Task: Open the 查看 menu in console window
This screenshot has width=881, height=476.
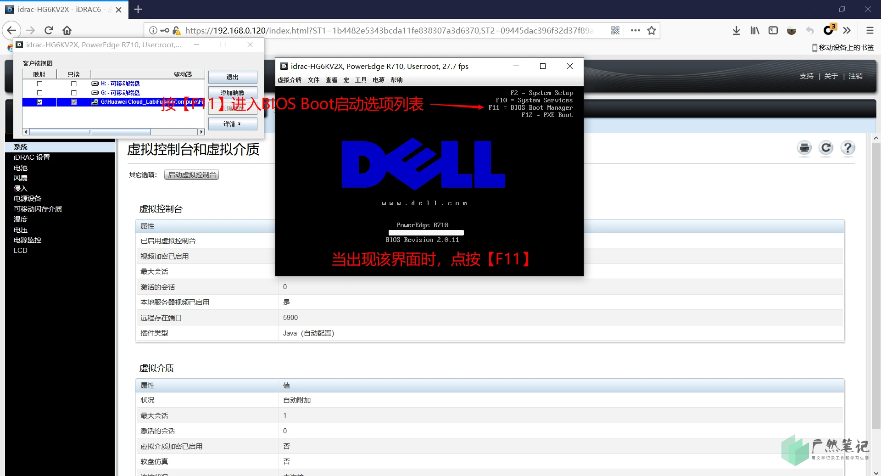Action: pyautogui.click(x=331, y=80)
